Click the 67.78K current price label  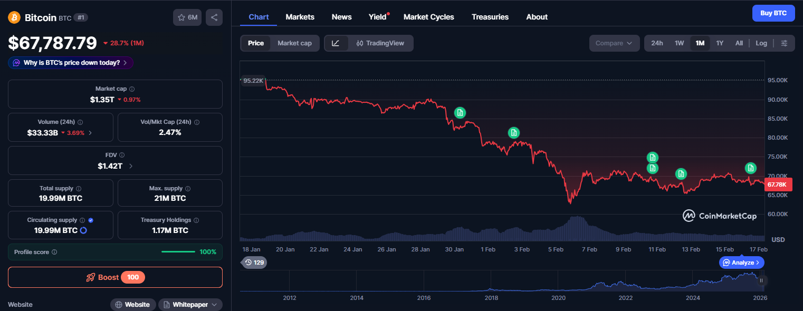click(778, 184)
